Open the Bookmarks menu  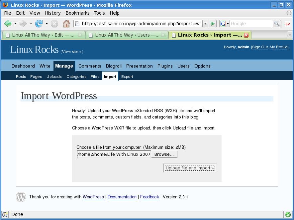(x=77, y=13)
